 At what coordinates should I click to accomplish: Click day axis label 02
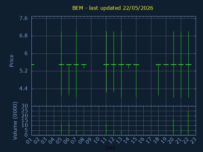tap(36, 141)
